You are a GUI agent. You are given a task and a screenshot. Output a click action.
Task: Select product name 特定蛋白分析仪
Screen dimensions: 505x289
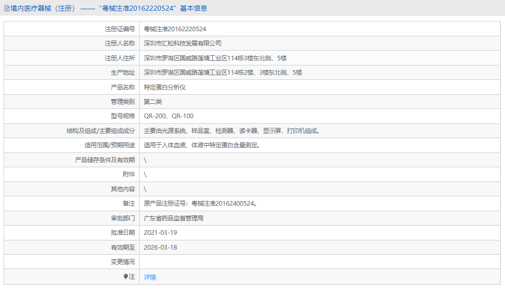(165, 87)
